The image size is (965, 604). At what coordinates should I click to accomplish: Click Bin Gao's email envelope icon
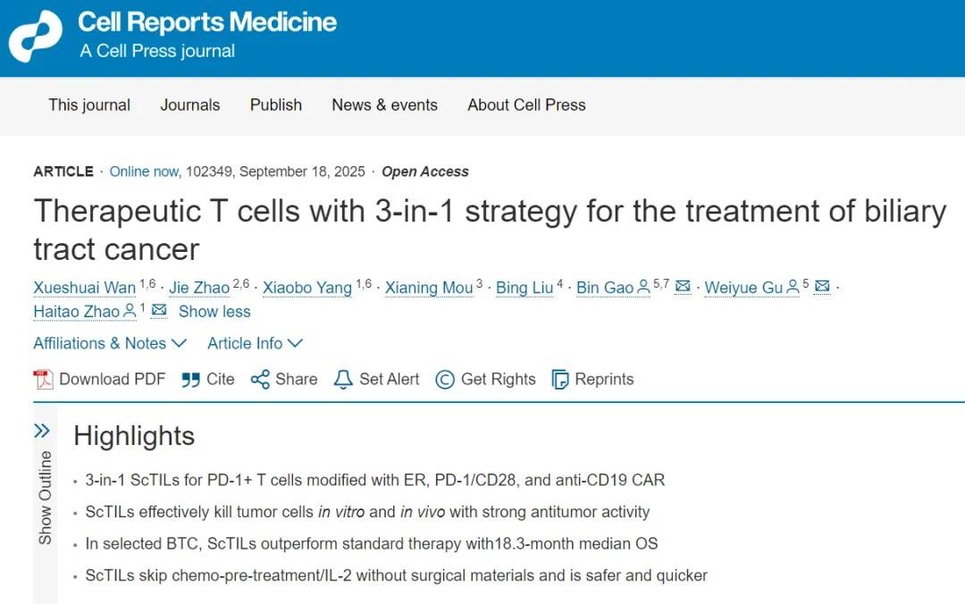[683, 287]
